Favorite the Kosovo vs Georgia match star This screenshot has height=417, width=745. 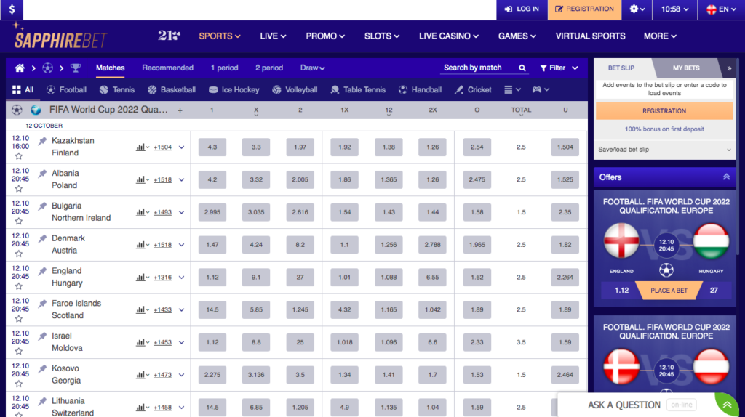(18, 384)
